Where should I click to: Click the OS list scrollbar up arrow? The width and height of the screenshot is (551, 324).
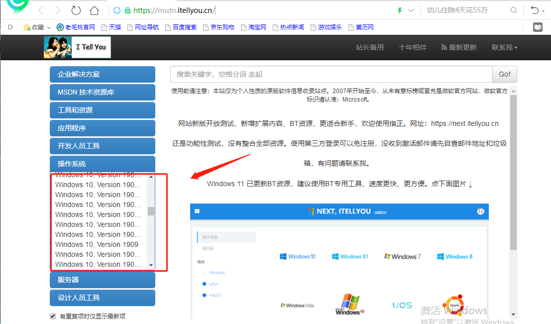click(151, 176)
